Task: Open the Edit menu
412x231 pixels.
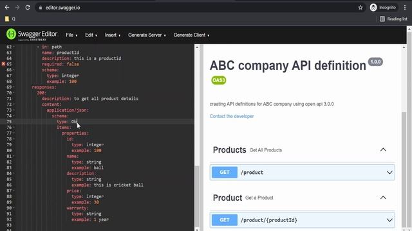Action: (91, 35)
